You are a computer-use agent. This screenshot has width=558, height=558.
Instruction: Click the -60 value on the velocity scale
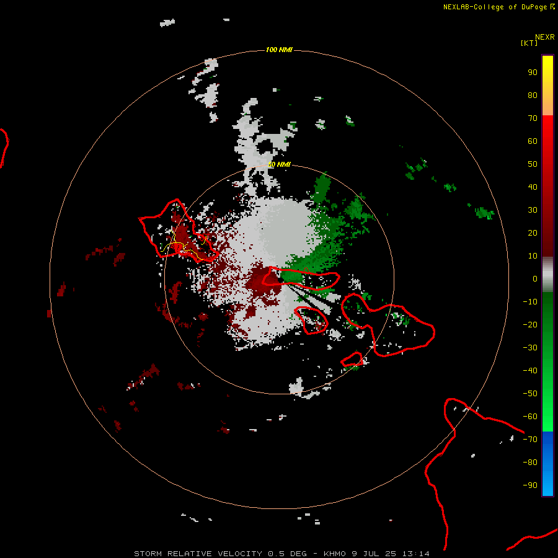click(x=530, y=417)
